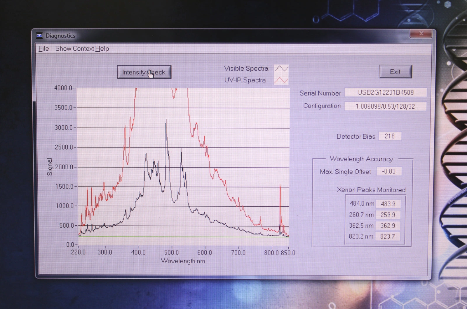Viewport: 467px width, 309px height.
Task: Select the Serial Number field
Action: [x=385, y=93]
